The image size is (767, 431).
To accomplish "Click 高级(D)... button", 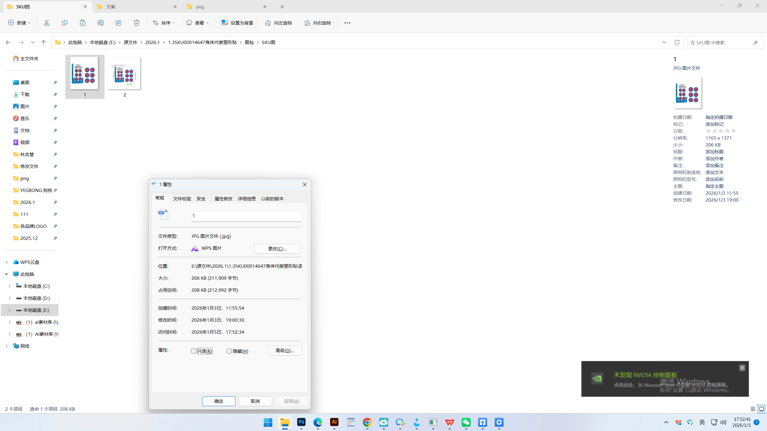I will [x=285, y=350].
